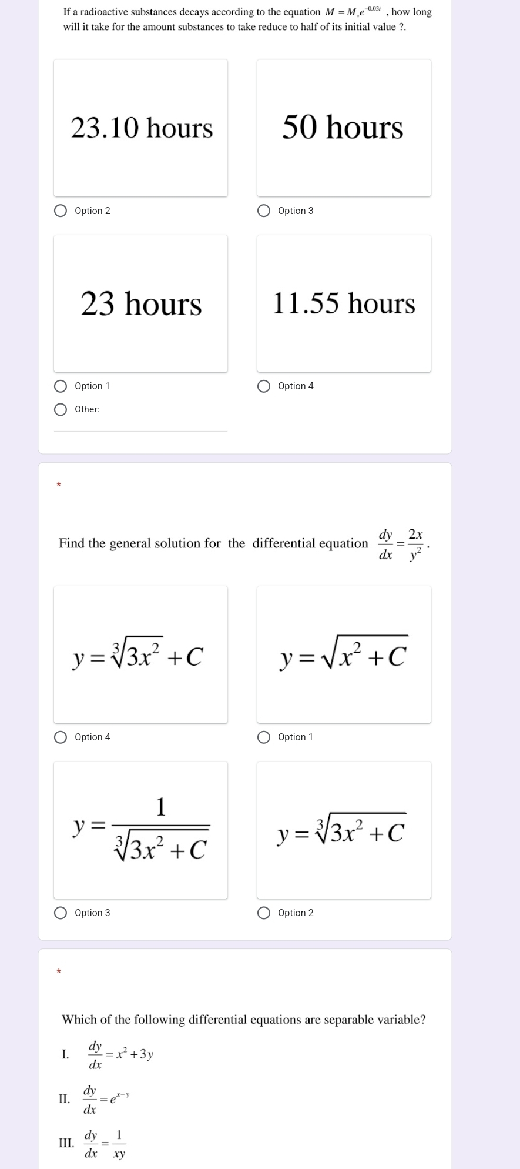
Task: Click the 23.10 hours answer image
Action: (x=140, y=128)
